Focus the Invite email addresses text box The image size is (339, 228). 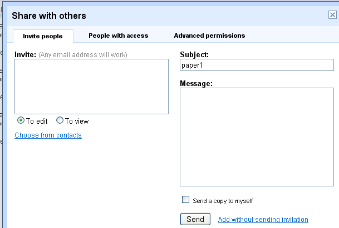click(91, 86)
